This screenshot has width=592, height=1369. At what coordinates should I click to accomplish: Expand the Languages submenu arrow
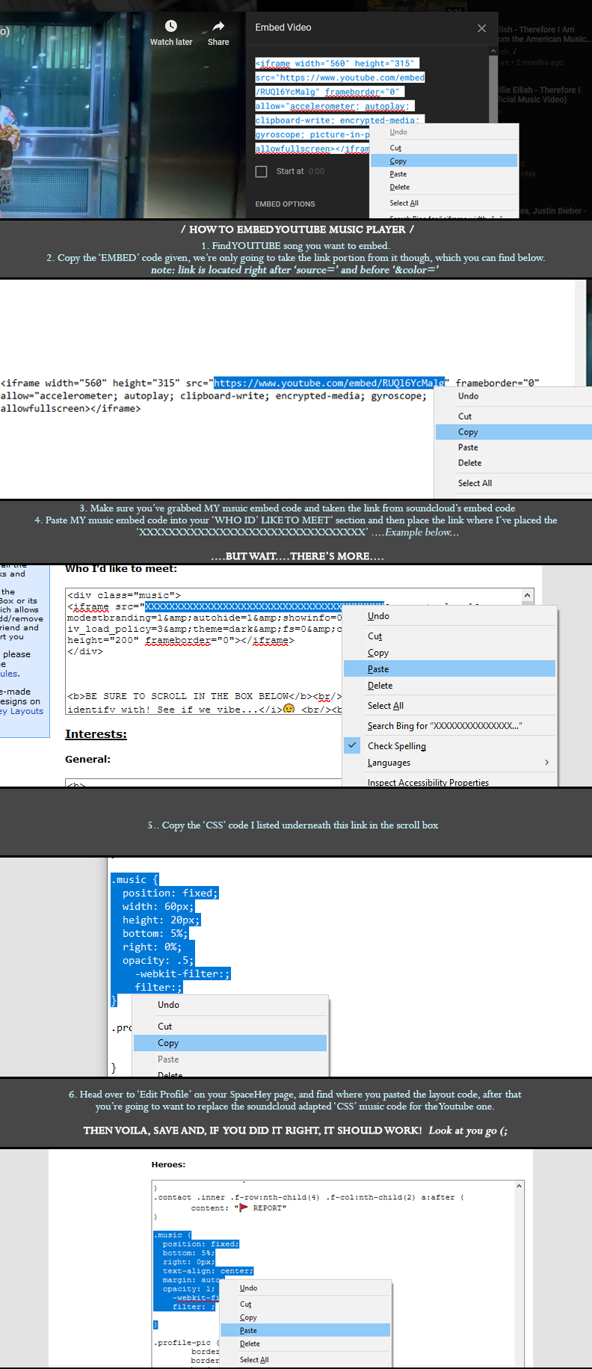(x=546, y=762)
